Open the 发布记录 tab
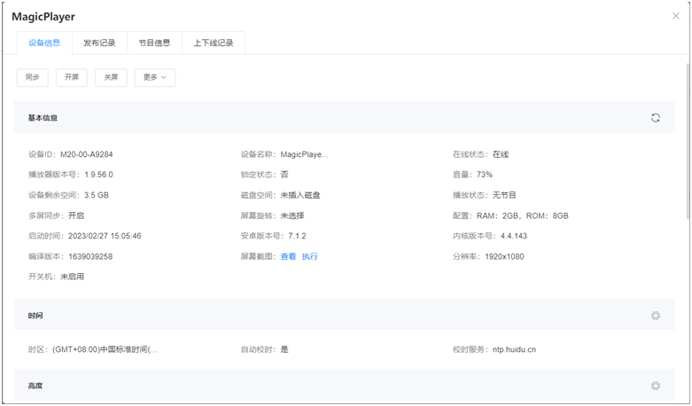692x406 pixels. click(99, 43)
